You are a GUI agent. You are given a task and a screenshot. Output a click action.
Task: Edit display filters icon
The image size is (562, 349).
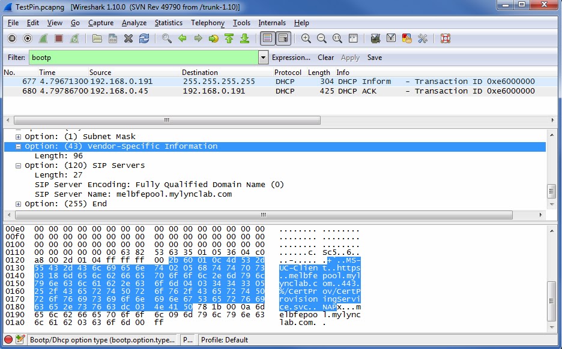391,38
